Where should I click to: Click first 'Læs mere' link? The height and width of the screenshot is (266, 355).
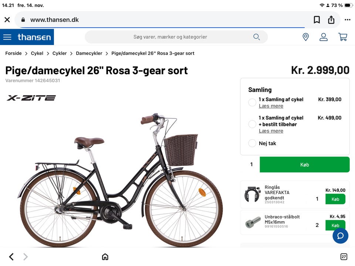[x=271, y=106]
